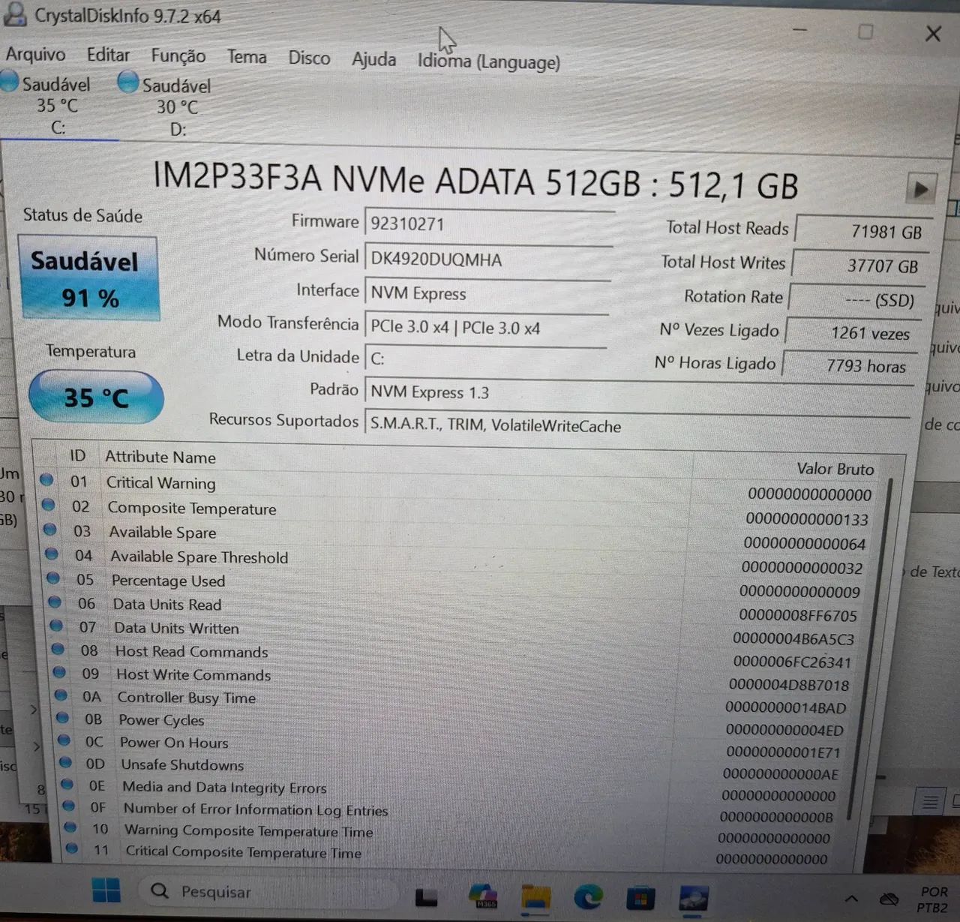
Task: Open the Disco menu
Action: (309, 58)
